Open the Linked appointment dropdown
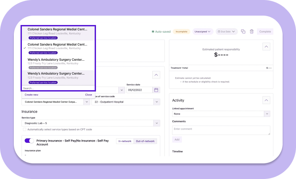This screenshot has width=296, height=179. point(221,114)
